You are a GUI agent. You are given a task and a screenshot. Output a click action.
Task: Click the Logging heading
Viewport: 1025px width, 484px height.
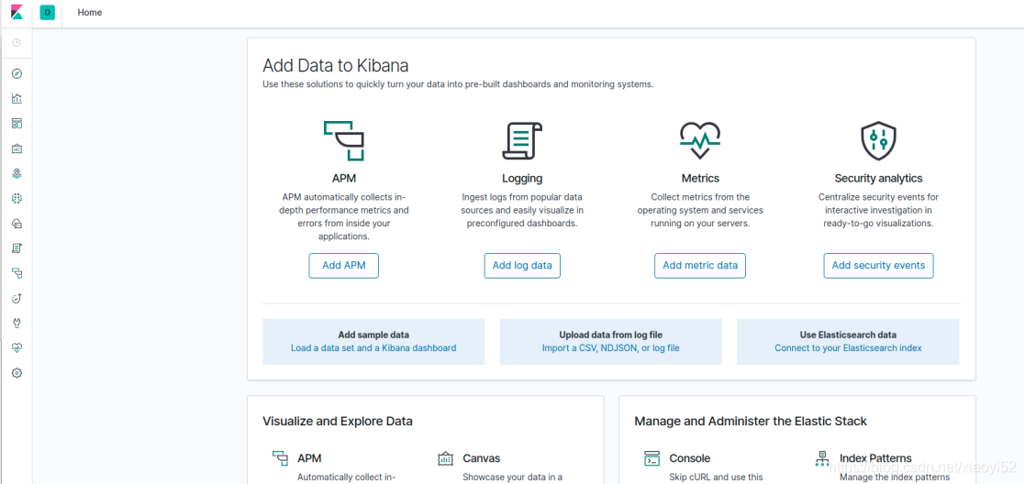522,179
